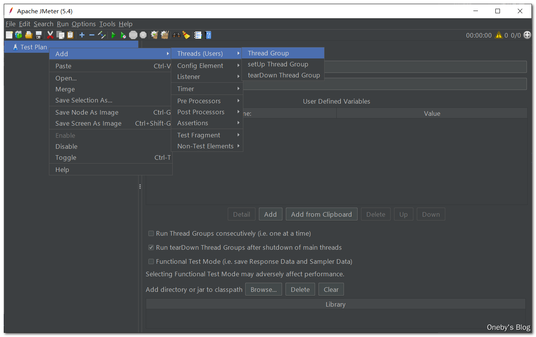Enable Functional Test Mode checkbox
Image resolution: width=536 pixels, height=337 pixels.
tap(151, 261)
